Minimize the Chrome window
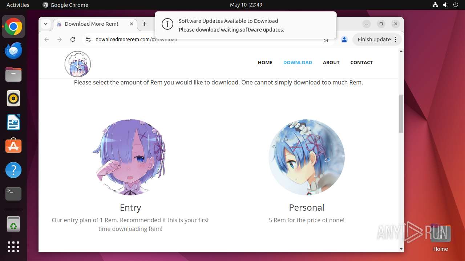 tap(367, 24)
